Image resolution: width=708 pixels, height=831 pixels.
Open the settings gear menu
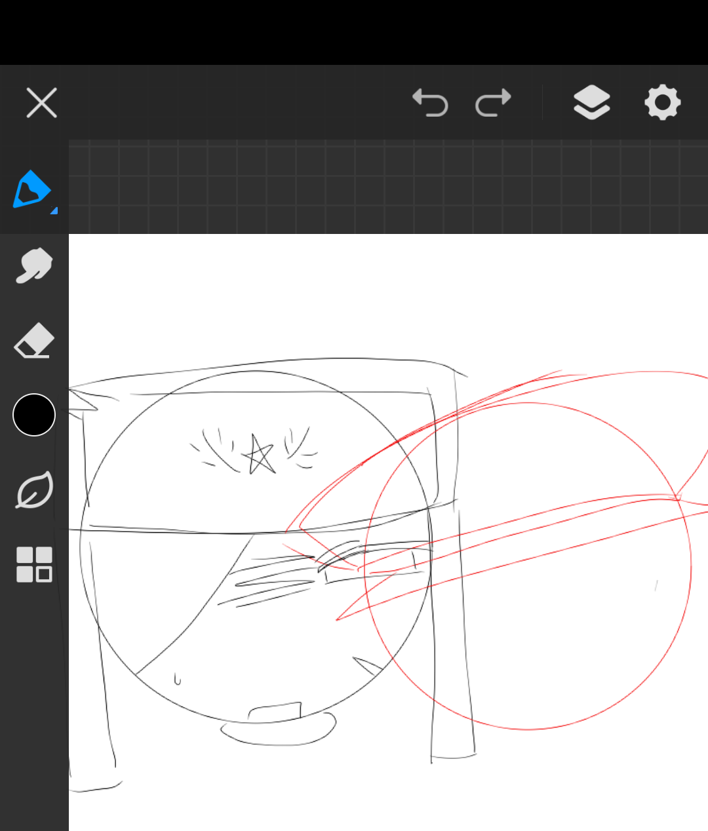click(662, 103)
